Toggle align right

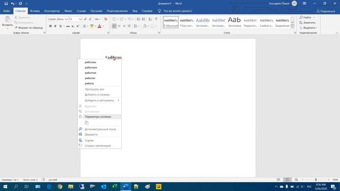point(124,26)
